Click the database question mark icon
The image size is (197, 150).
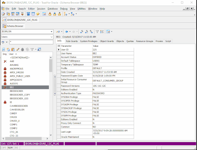coord(59,14)
